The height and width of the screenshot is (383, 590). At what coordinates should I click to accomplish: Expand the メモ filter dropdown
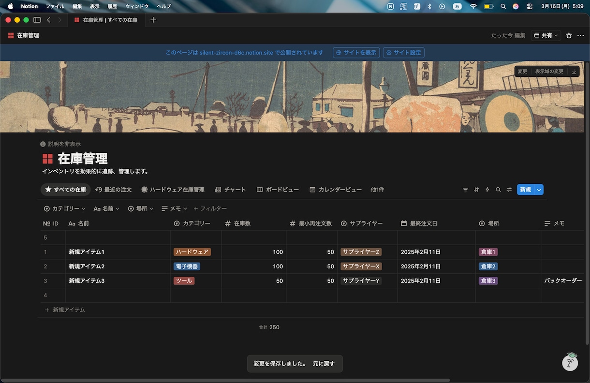click(174, 208)
